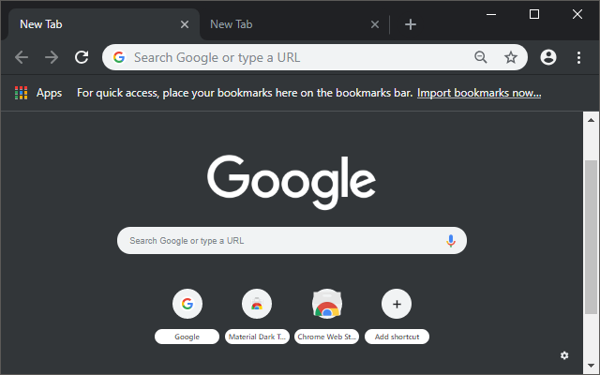Open the user profile avatar menu
The image size is (600, 375).
coord(548,57)
